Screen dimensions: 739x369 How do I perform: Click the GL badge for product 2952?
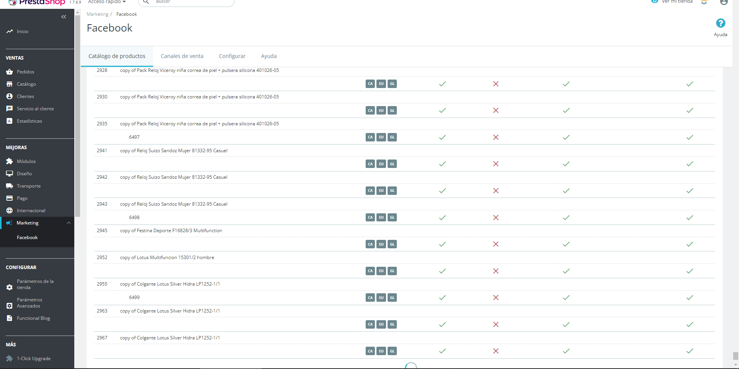coord(392,271)
